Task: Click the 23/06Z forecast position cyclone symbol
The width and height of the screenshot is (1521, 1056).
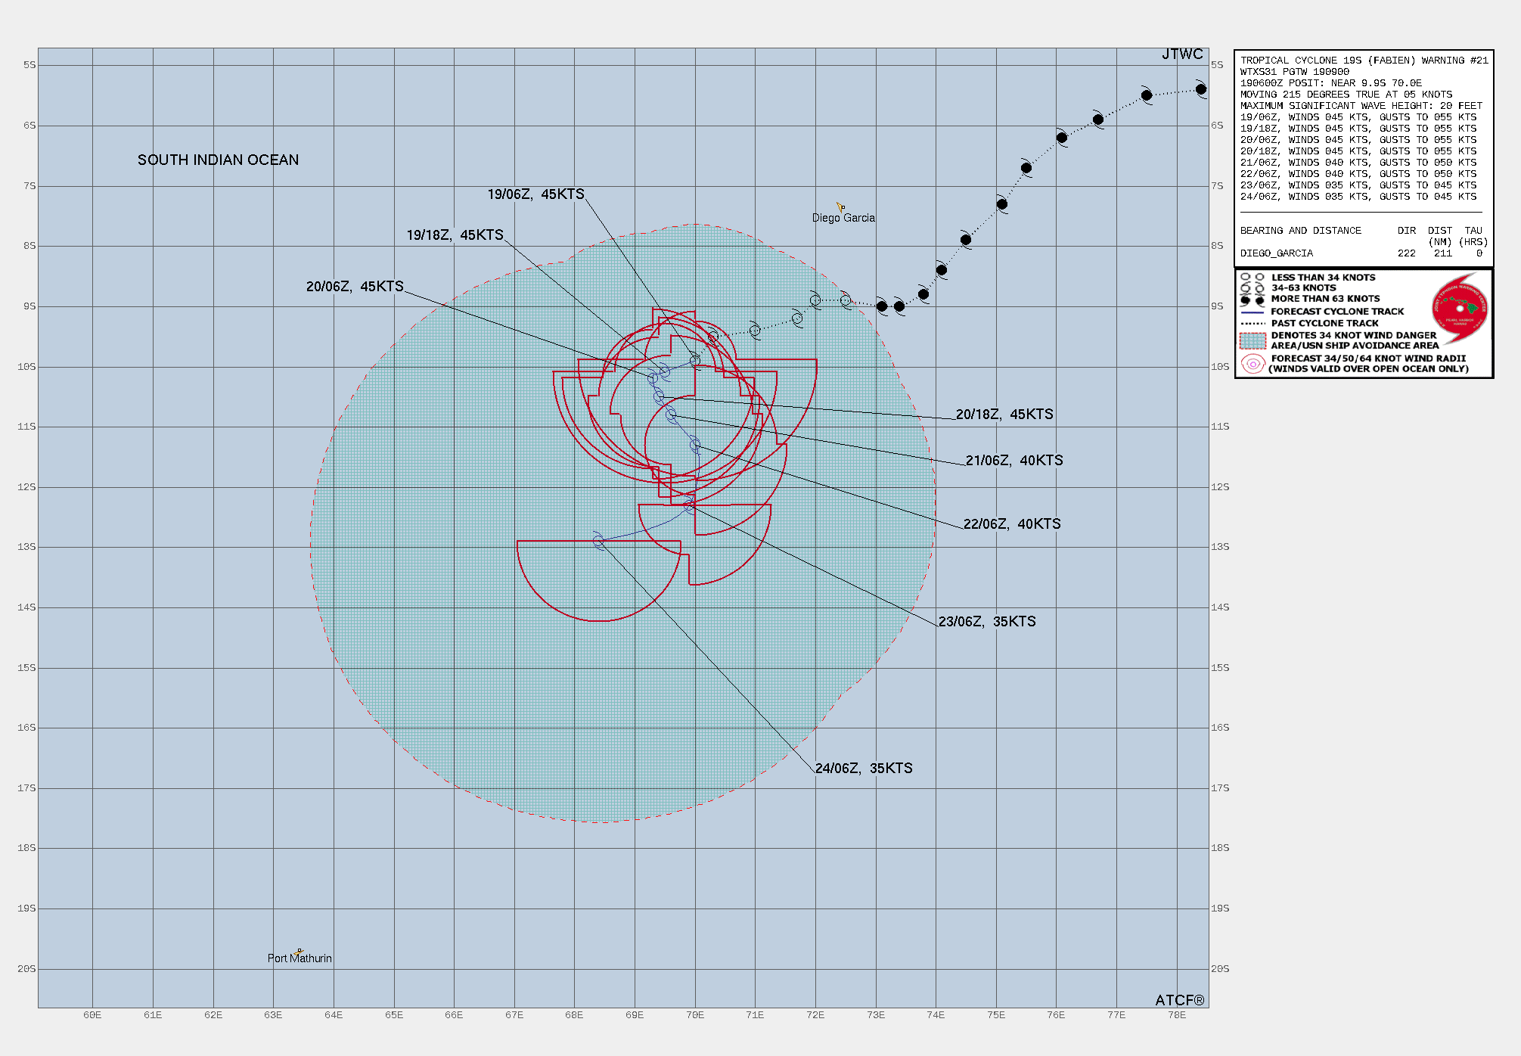Action: point(689,505)
